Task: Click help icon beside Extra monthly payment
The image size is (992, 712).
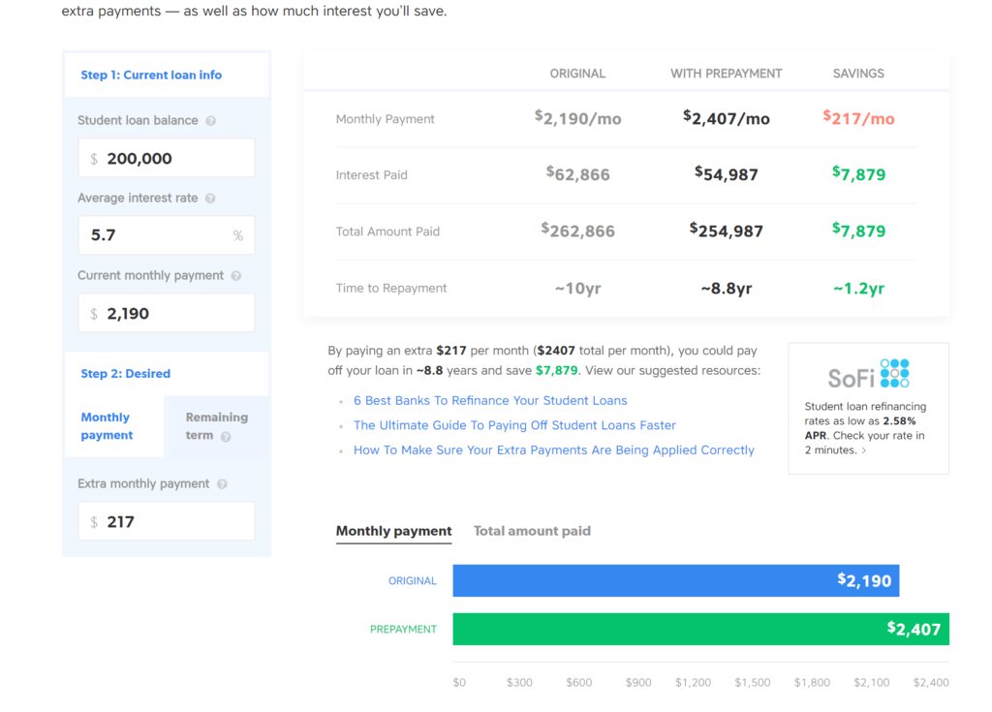Action: click(x=222, y=484)
